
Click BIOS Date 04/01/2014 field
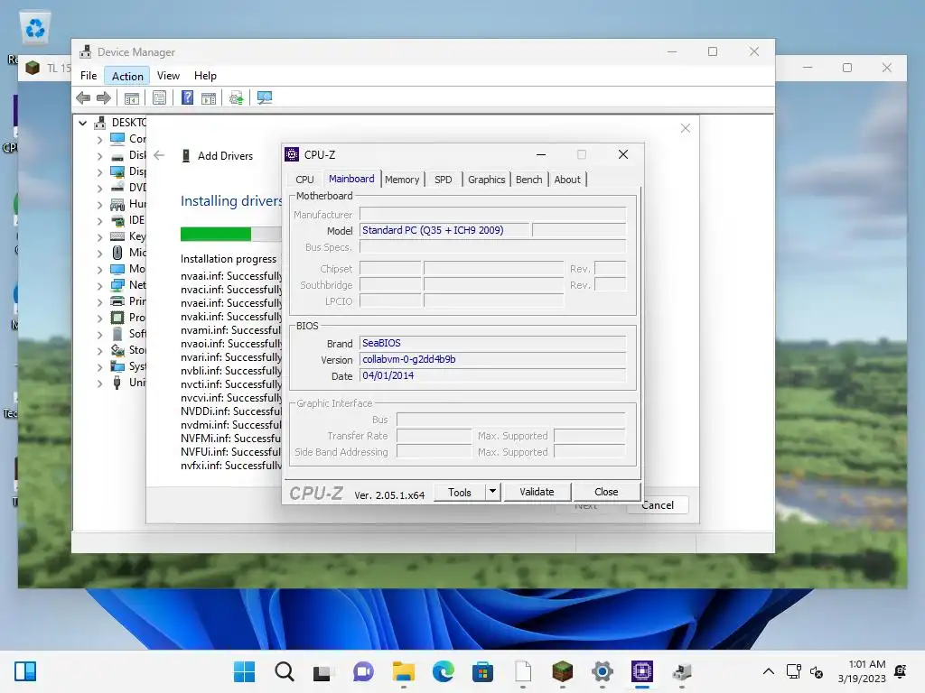pyautogui.click(x=492, y=376)
